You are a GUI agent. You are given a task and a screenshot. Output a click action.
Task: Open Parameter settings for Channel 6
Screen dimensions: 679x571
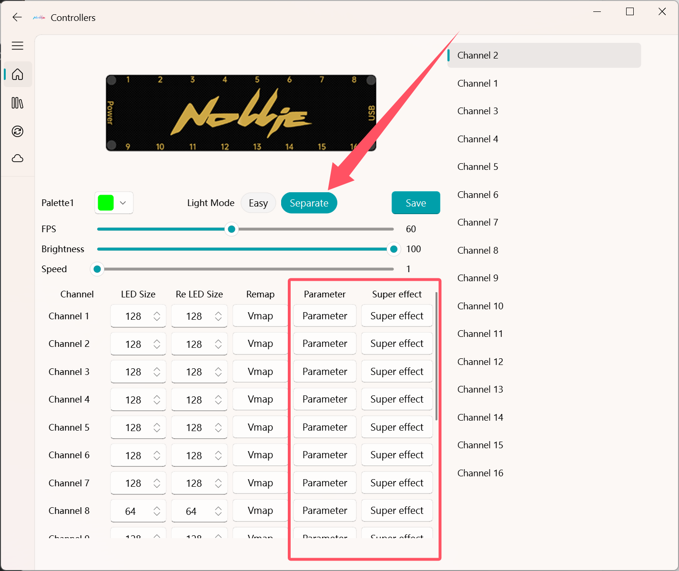324,455
